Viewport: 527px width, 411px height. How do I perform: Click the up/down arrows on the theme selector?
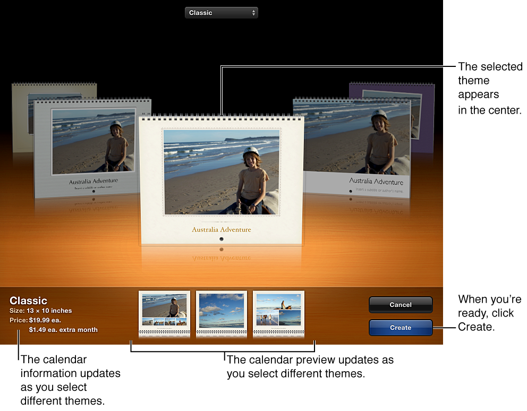coord(253,12)
